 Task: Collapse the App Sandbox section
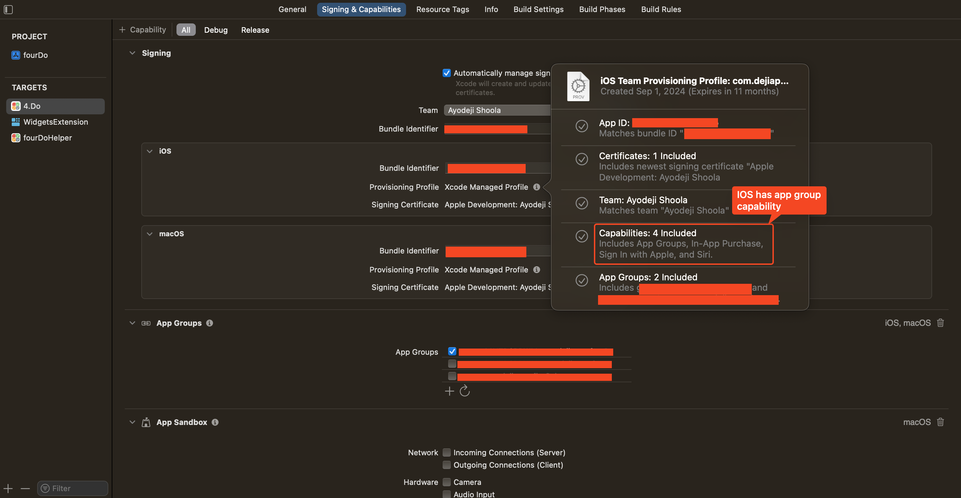click(132, 422)
